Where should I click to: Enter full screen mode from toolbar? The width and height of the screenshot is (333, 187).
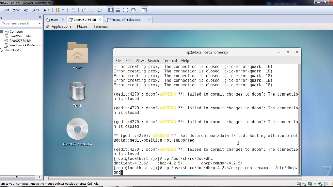(126, 10)
